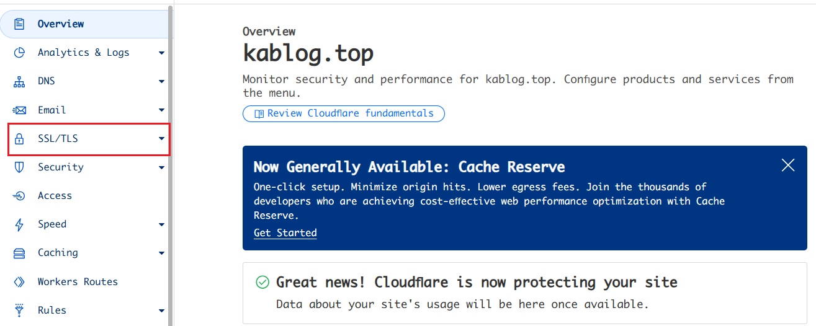Click the Email envelope icon
Viewport: 816px width, 326px height.
19,110
